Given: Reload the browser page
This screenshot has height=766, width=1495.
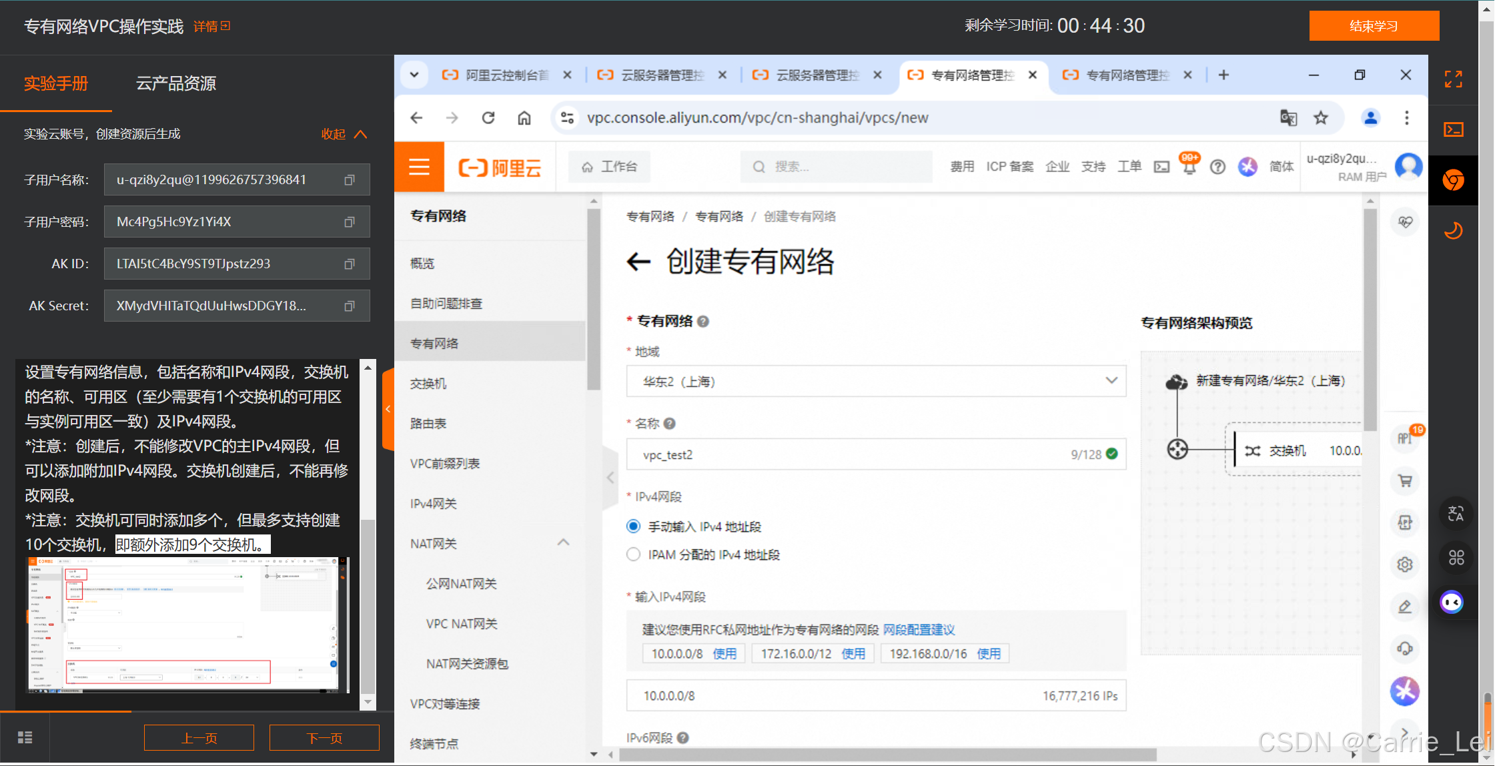Looking at the screenshot, I should click(488, 118).
